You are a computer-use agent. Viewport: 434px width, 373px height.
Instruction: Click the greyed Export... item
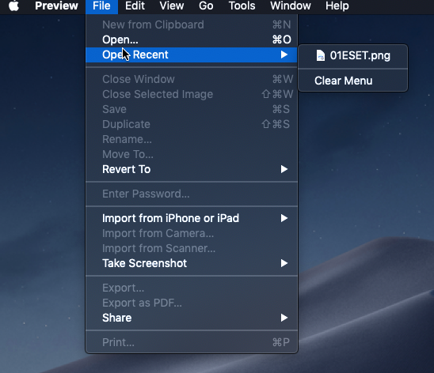pos(192,288)
